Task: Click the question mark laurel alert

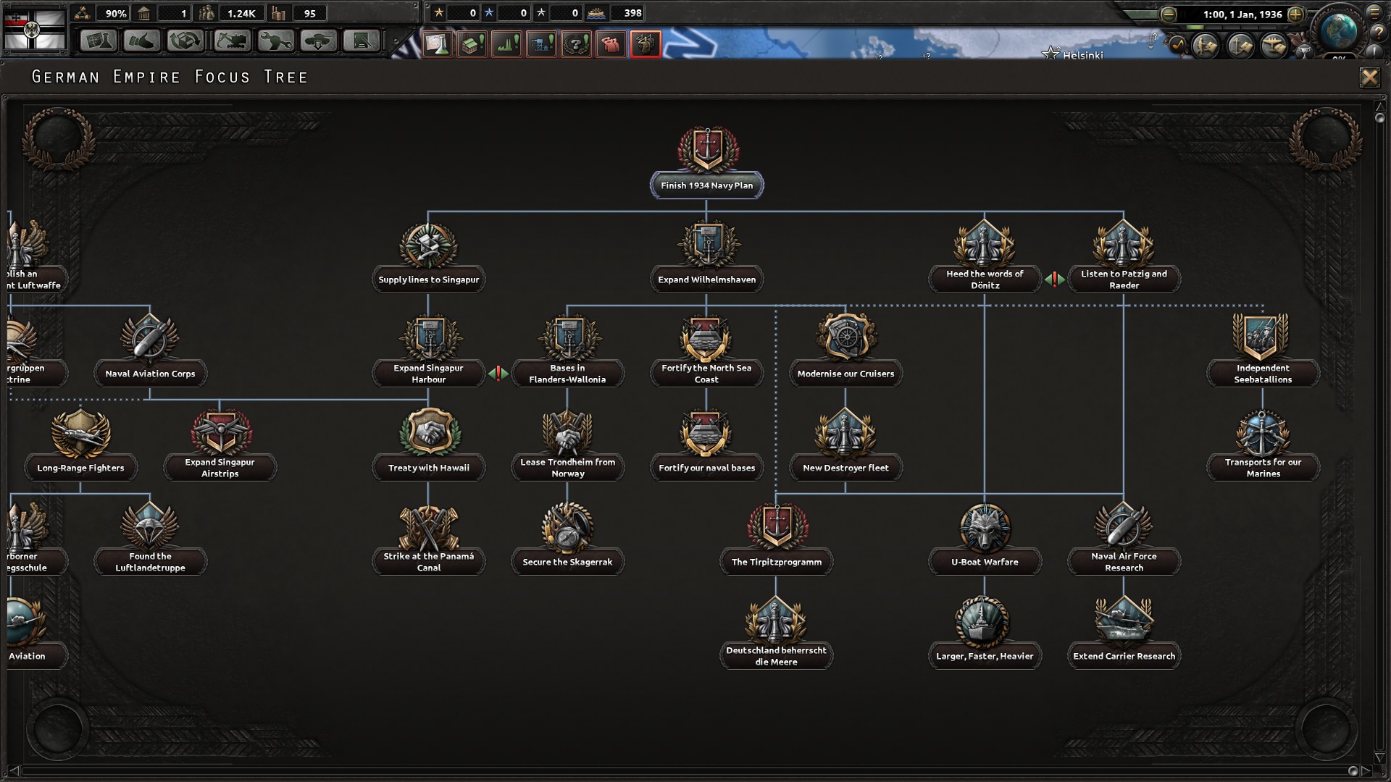Action: [577, 44]
